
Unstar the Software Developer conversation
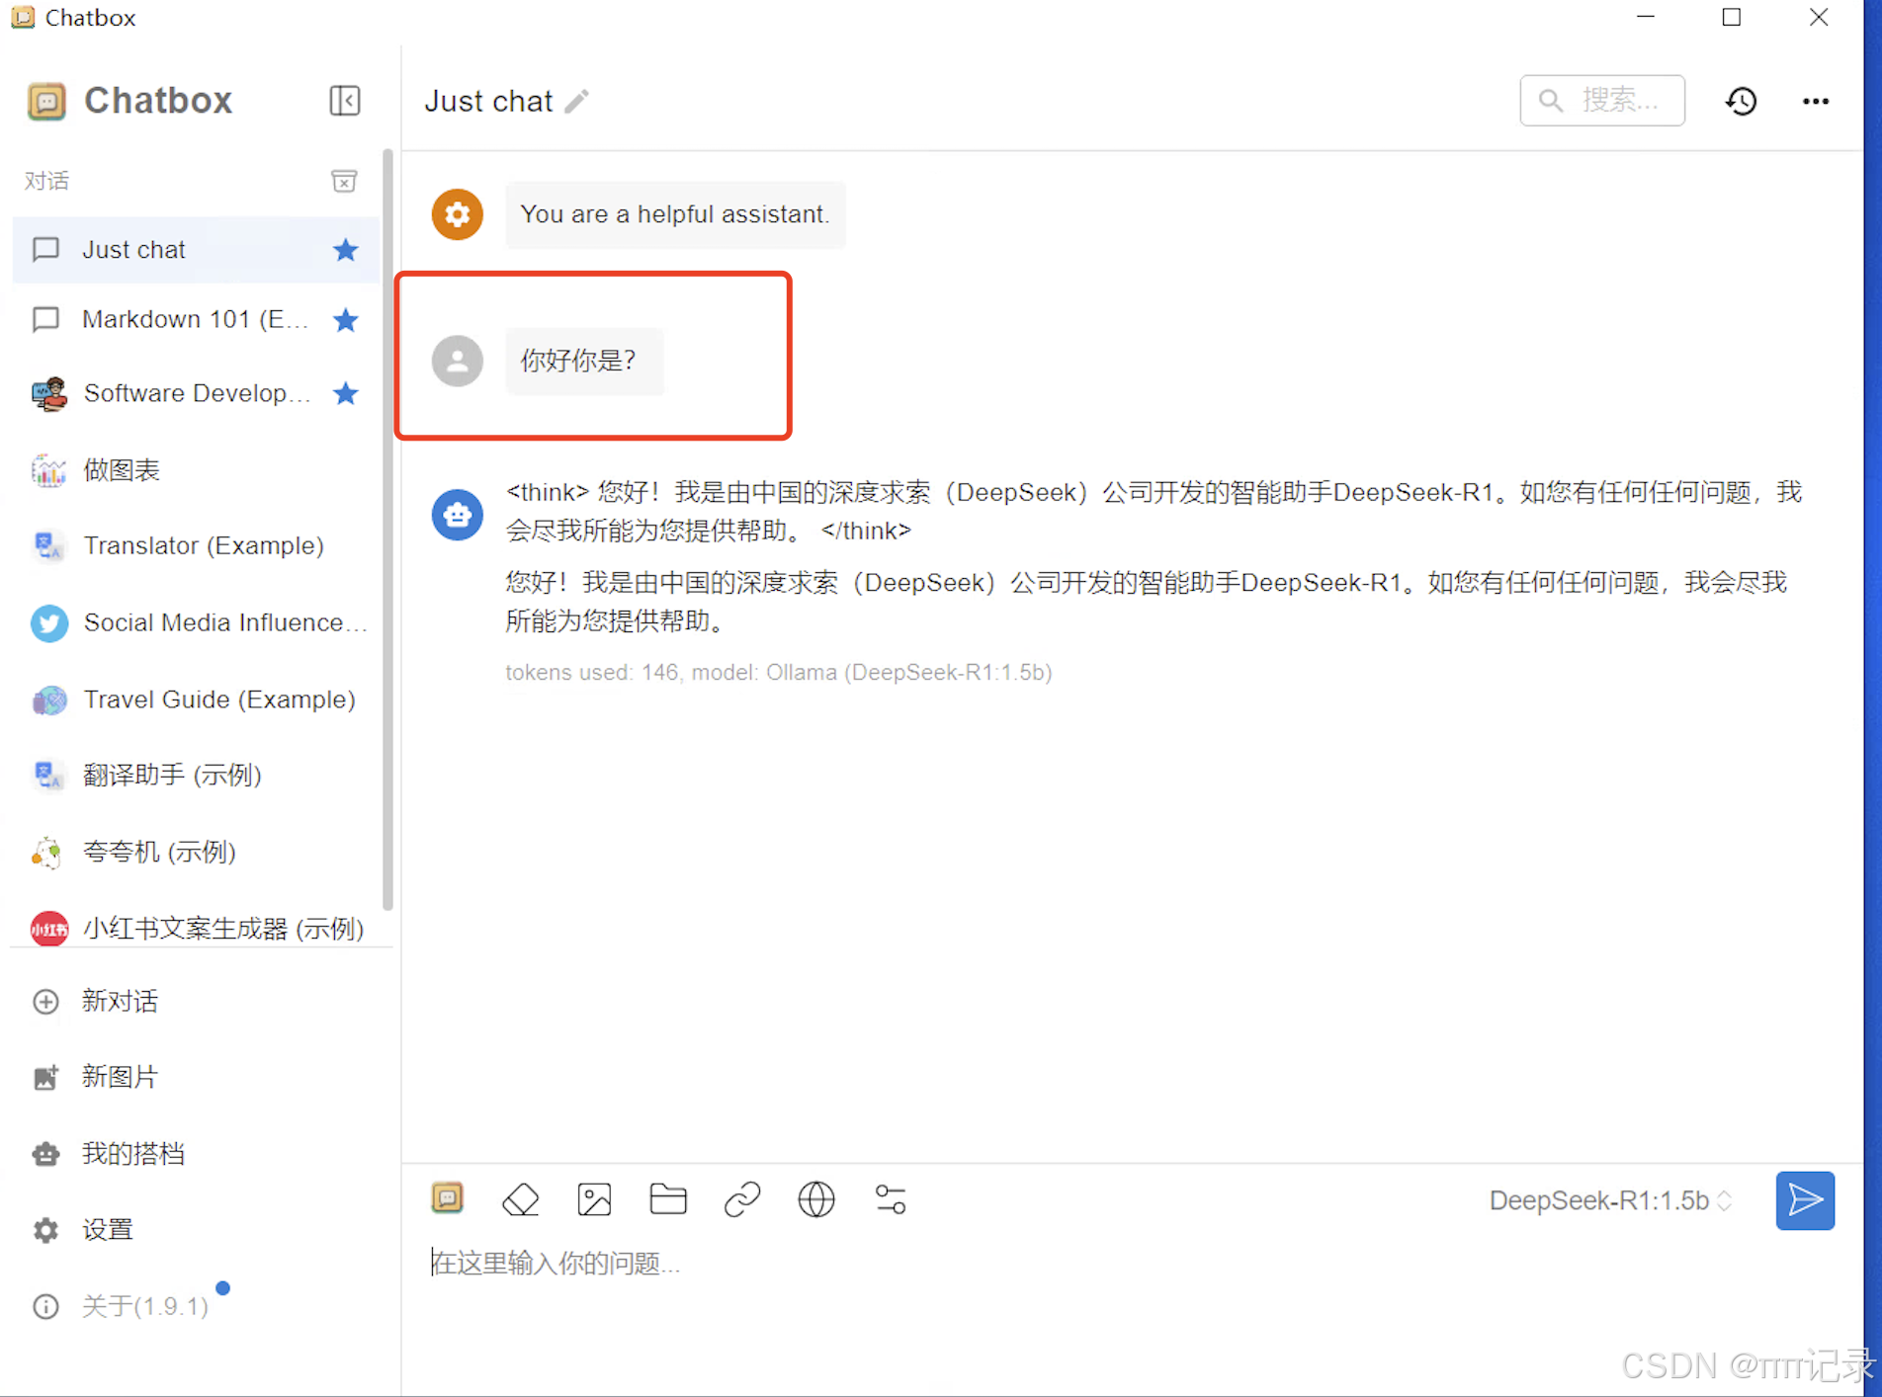(345, 393)
